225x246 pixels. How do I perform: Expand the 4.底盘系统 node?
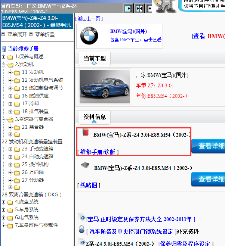pyautogui.click(x=3, y=202)
